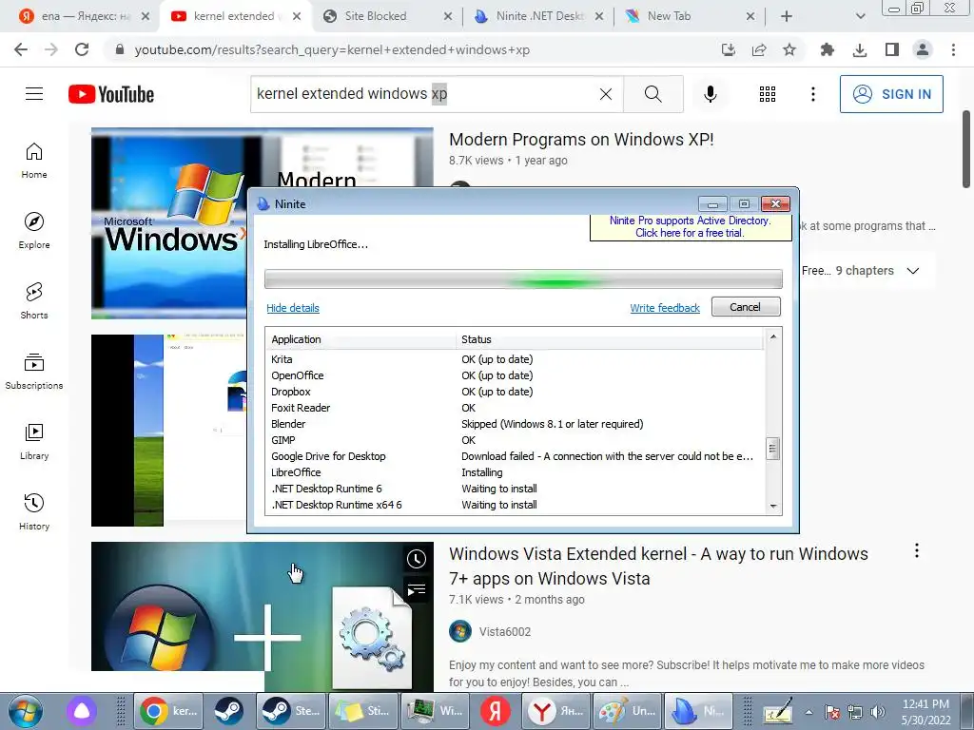Switch to the Site Blocked tab

(388, 16)
